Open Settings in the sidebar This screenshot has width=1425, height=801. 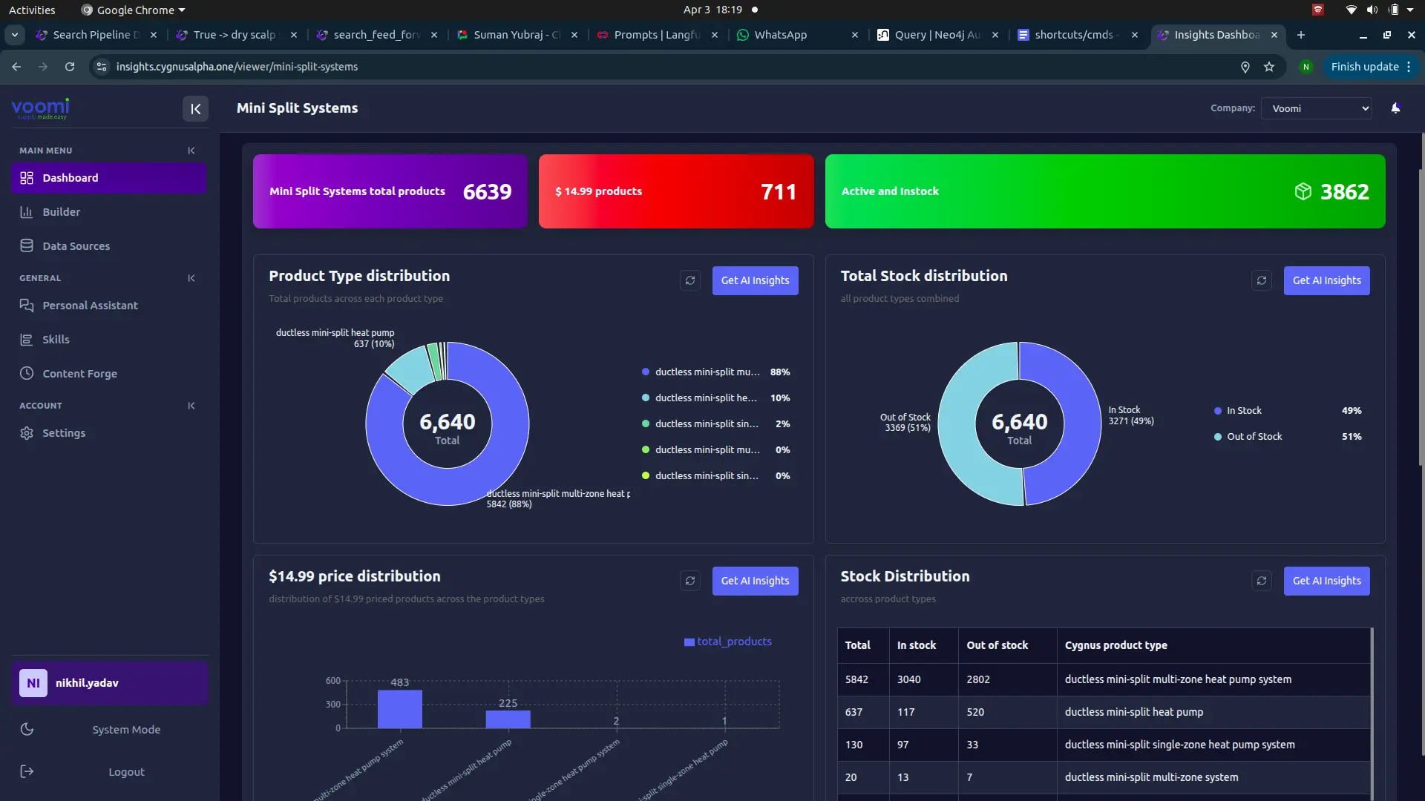109,433
